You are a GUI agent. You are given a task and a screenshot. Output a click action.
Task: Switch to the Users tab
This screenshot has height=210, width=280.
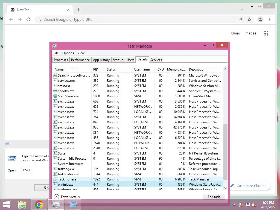[130, 60]
